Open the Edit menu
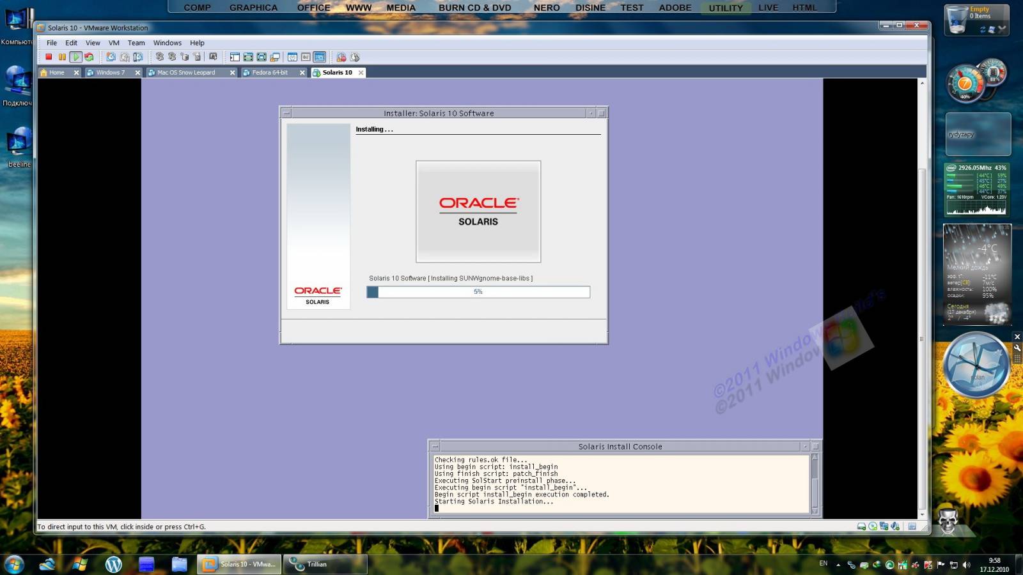Image resolution: width=1023 pixels, height=575 pixels. pos(71,43)
